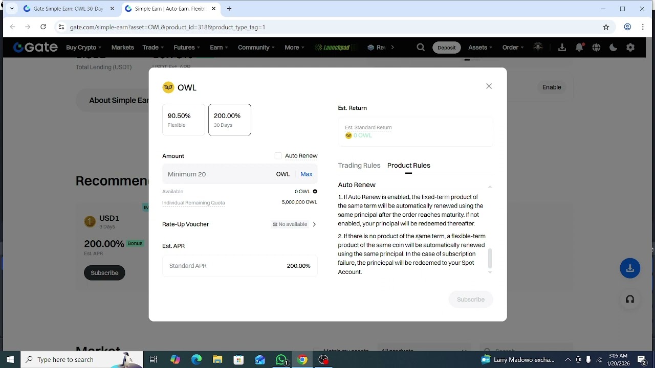Bookmark this page with star icon

point(606,27)
